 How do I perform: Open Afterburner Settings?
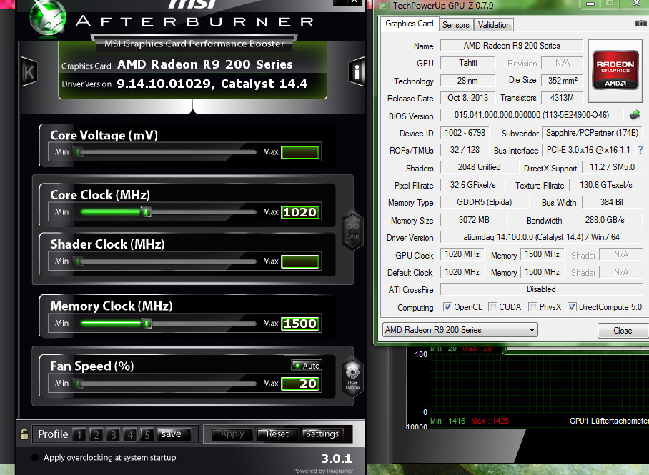point(322,434)
